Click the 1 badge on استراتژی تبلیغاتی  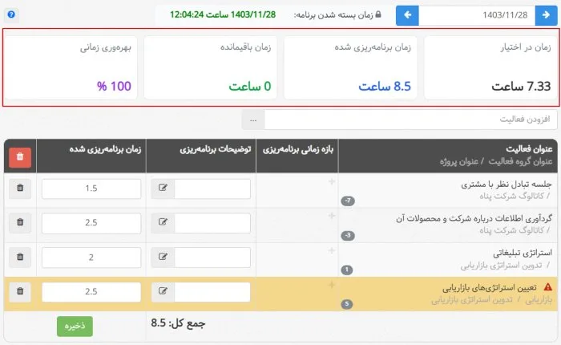click(x=347, y=270)
